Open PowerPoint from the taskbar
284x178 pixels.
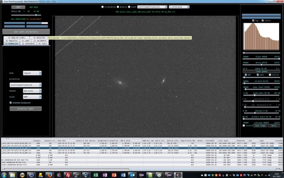[x=114, y=175]
